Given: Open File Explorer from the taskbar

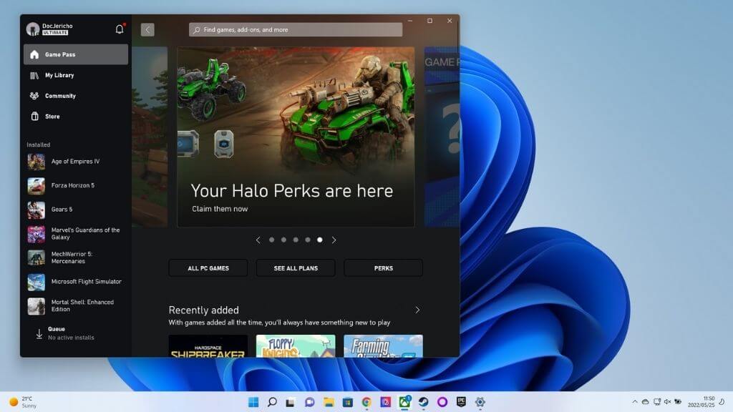Looking at the screenshot, I should 329,402.
